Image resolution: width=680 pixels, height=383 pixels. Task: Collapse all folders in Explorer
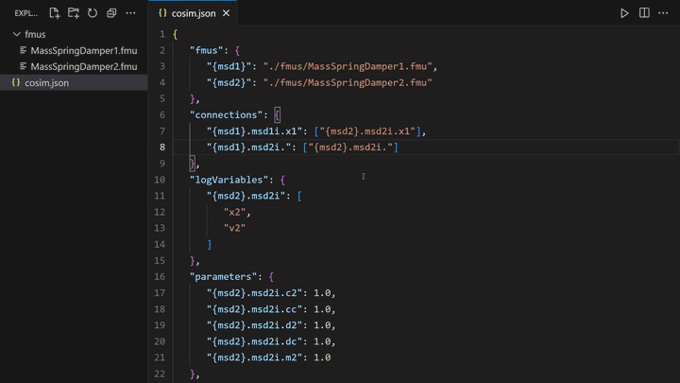click(x=111, y=13)
